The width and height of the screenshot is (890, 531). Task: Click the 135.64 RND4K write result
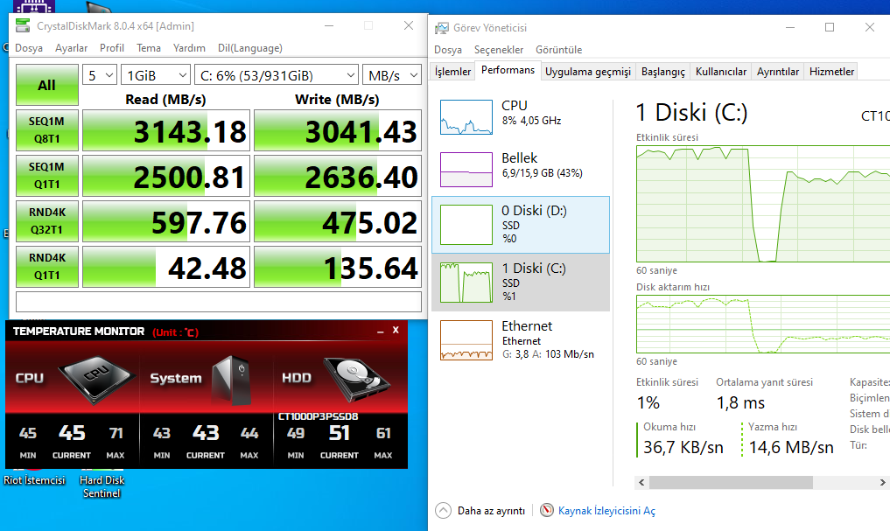point(338,267)
